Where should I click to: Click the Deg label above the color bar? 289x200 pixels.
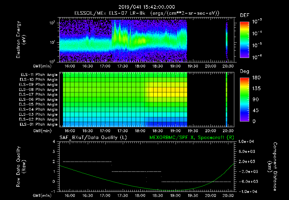point(245,71)
